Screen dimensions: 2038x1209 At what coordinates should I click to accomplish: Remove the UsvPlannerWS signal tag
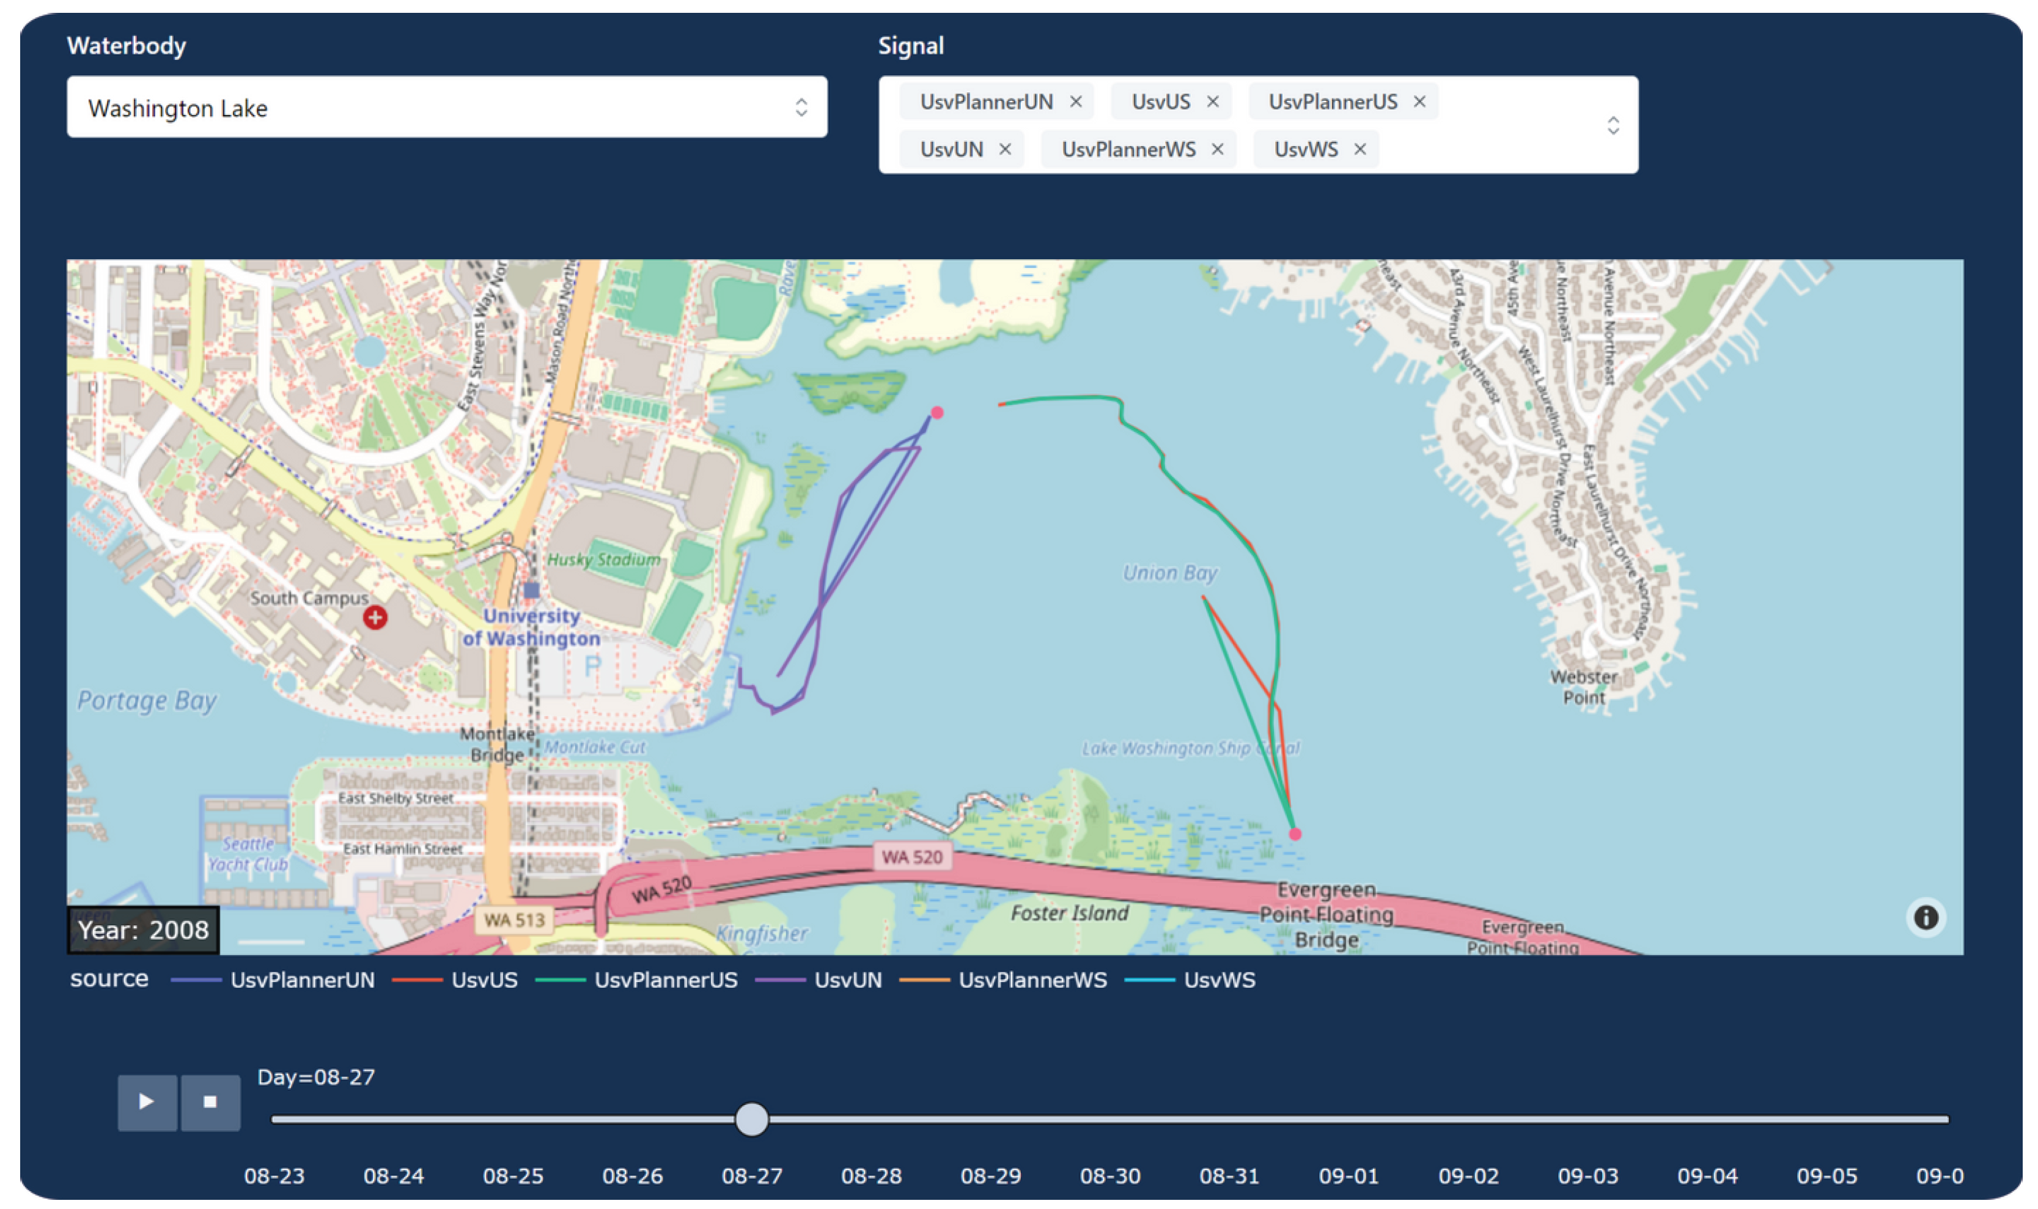pyautogui.click(x=1217, y=150)
